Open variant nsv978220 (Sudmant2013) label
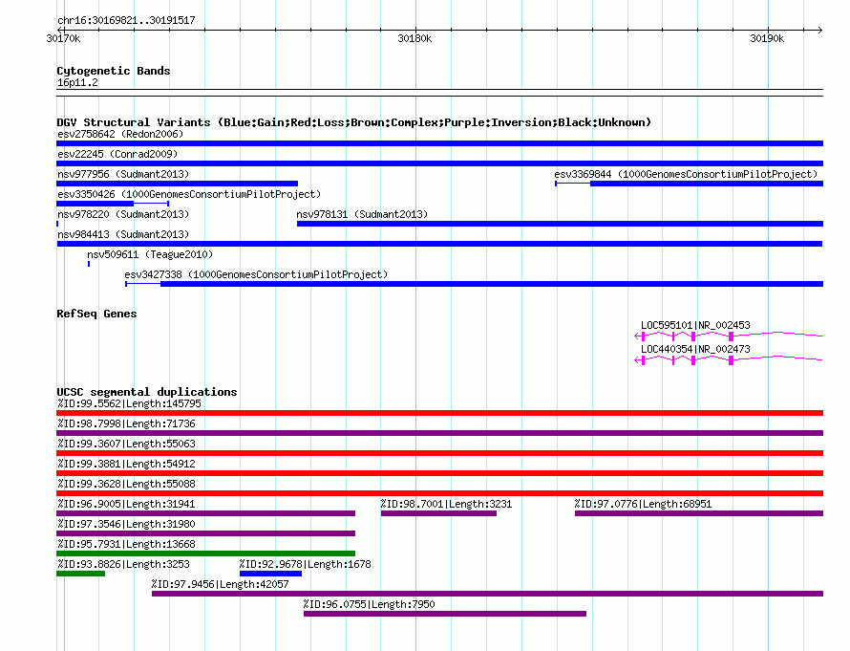 click(x=123, y=214)
